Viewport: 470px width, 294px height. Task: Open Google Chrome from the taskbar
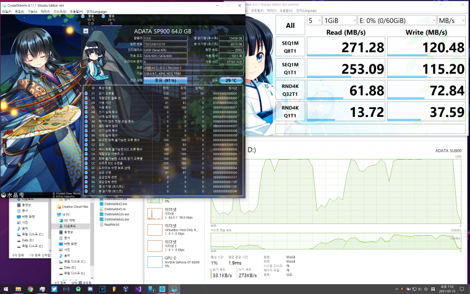pyautogui.click(x=30, y=289)
